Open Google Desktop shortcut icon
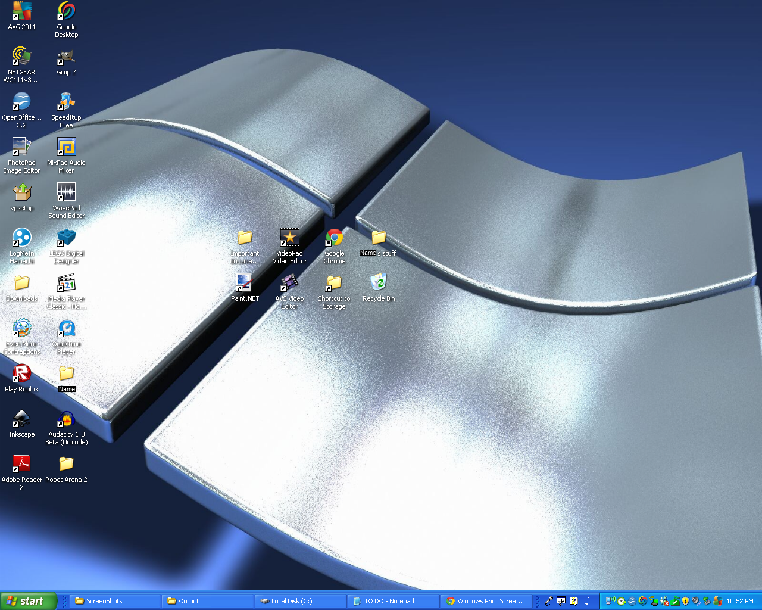Image resolution: width=762 pixels, height=610 pixels. (x=66, y=20)
